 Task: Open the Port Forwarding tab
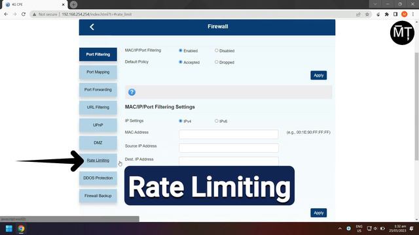[98, 89]
